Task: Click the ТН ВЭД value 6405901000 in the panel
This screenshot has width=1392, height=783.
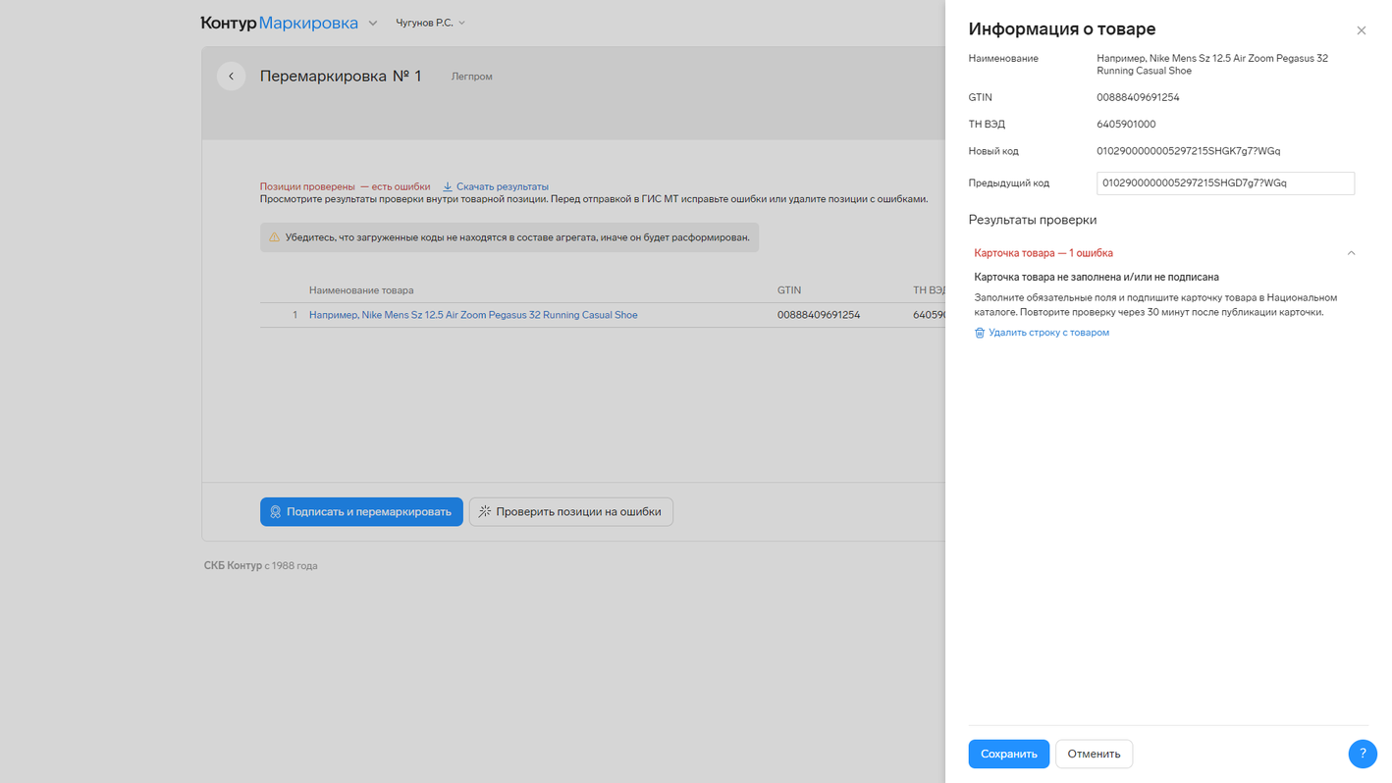Action: [x=1126, y=125]
